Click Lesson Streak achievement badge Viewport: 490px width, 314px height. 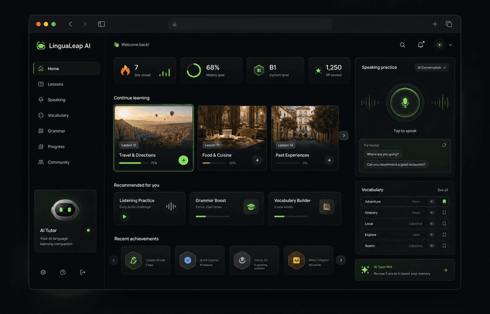coord(133,260)
